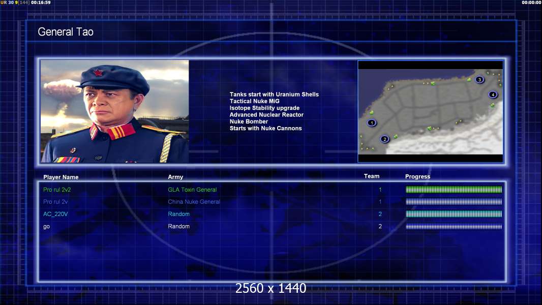This screenshot has height=305, width=542.
Task: Select 'Starts with Nuke Cannons' line
Action: [x=265, y=128]
